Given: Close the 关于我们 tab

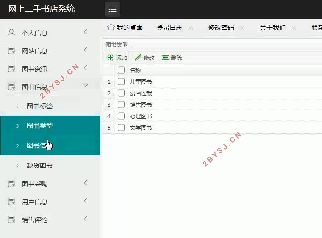Looking at the screenshot, I should [x=293, y=28].
